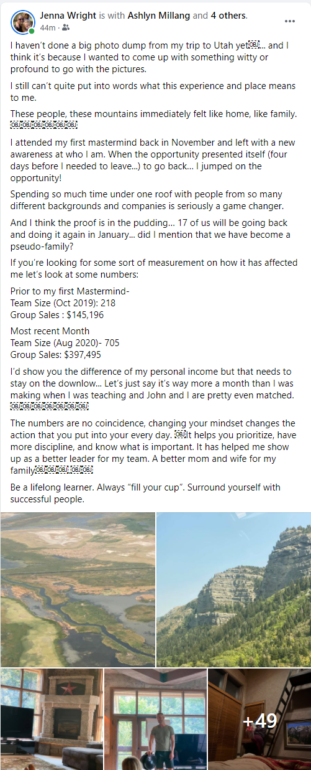The image size is (311, 770).
Task: Click the friends audience icon beside 44m
Action: [66, 28]
